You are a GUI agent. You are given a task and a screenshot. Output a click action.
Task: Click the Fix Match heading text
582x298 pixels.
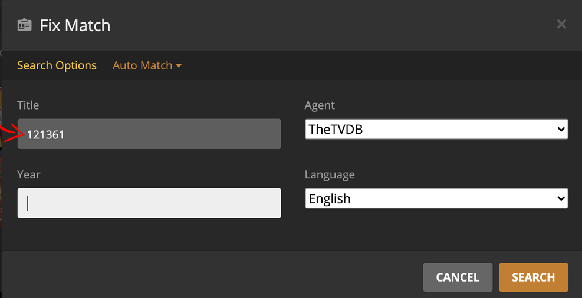pos(75,25)
